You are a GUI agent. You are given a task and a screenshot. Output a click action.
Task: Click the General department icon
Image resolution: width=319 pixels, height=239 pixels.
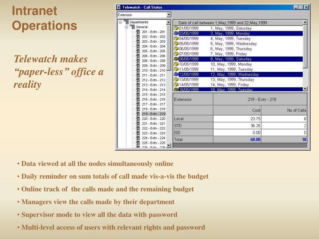coord(132,27)
